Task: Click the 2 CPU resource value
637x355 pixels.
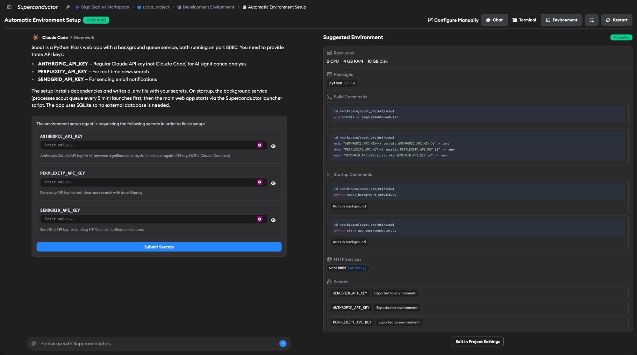Action: point(333,61)
